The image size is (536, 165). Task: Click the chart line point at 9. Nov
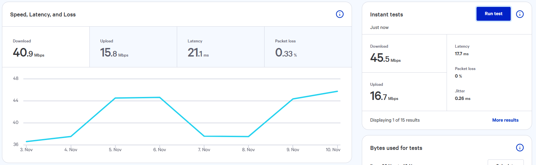coord(293,99)
